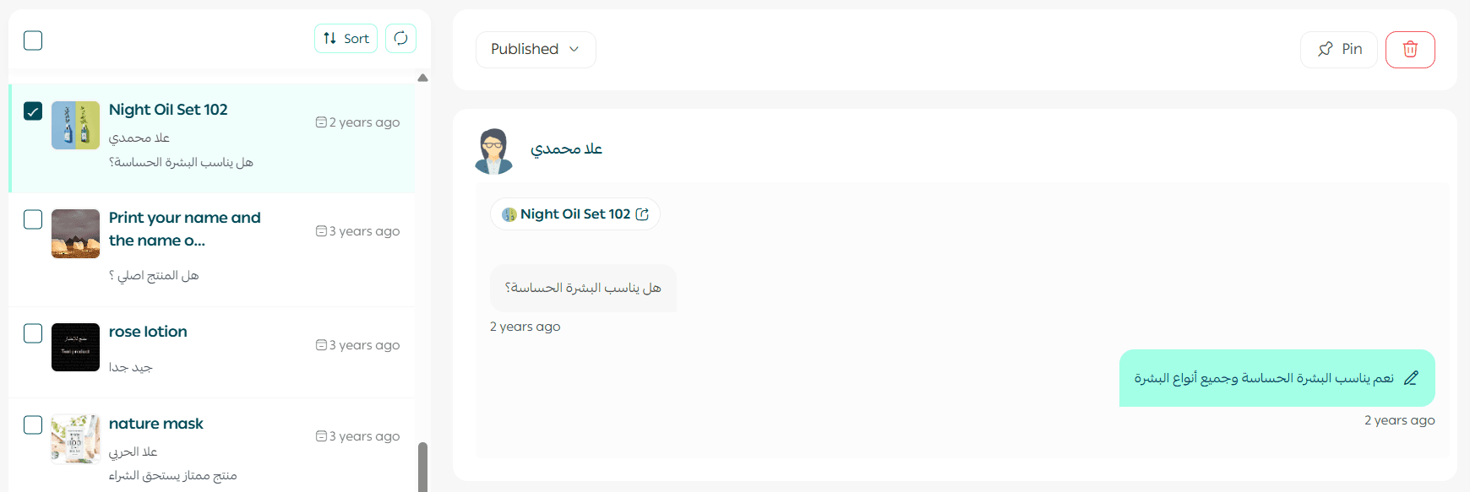Toggle the select-all checkbox
1470x492 pixels.
click(33, 40)
